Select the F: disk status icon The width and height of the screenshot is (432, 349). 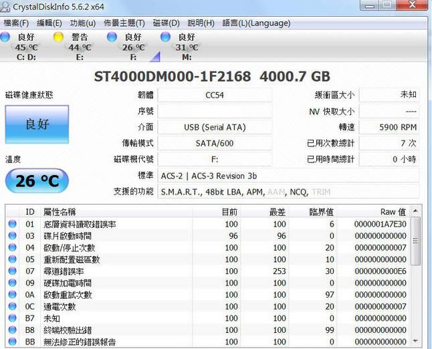tap(112, 37)
